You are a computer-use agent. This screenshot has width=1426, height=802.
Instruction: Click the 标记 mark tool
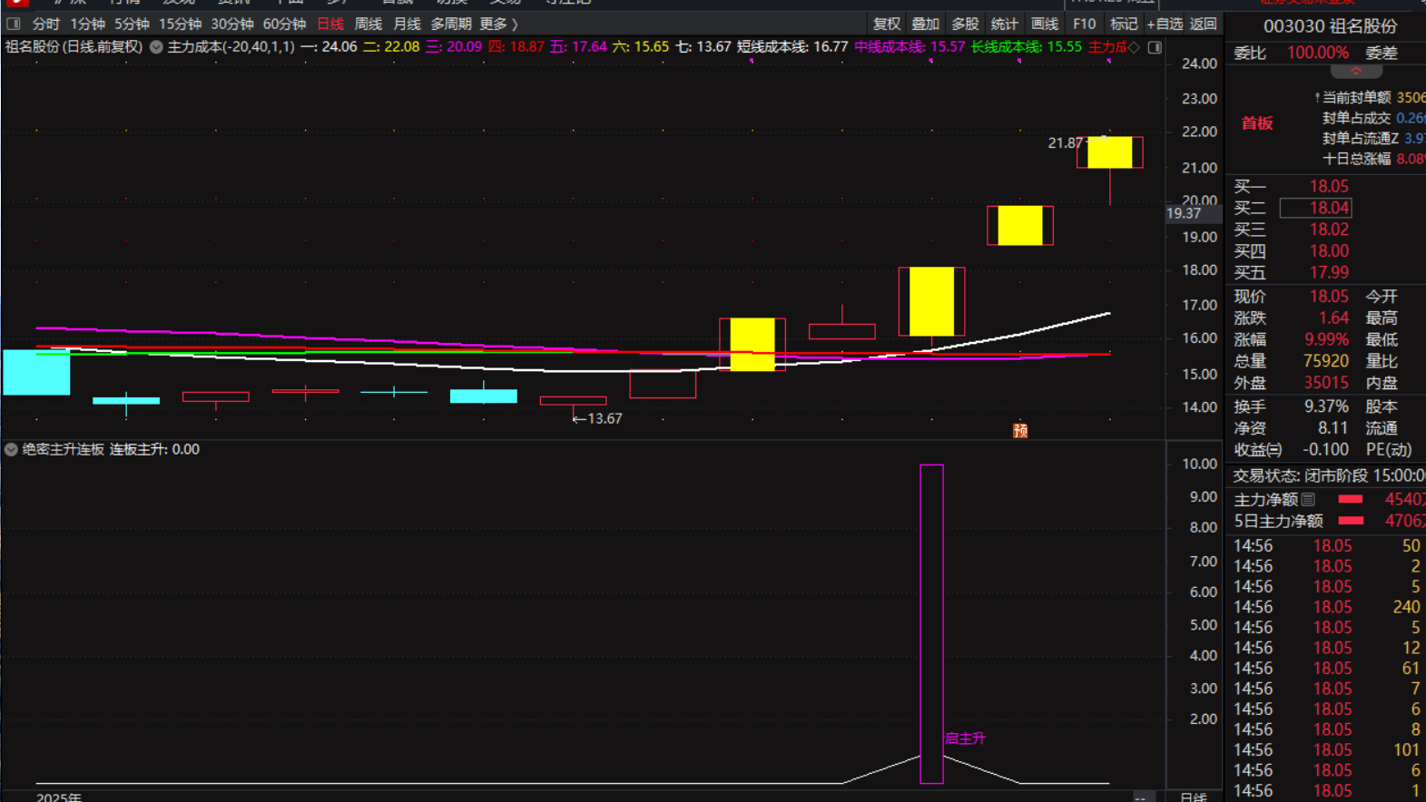1123,24
